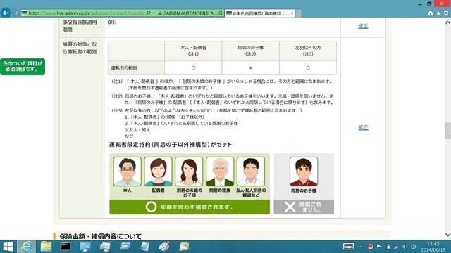
Task: Click the 0年 value text
Action: pos(111,22)
